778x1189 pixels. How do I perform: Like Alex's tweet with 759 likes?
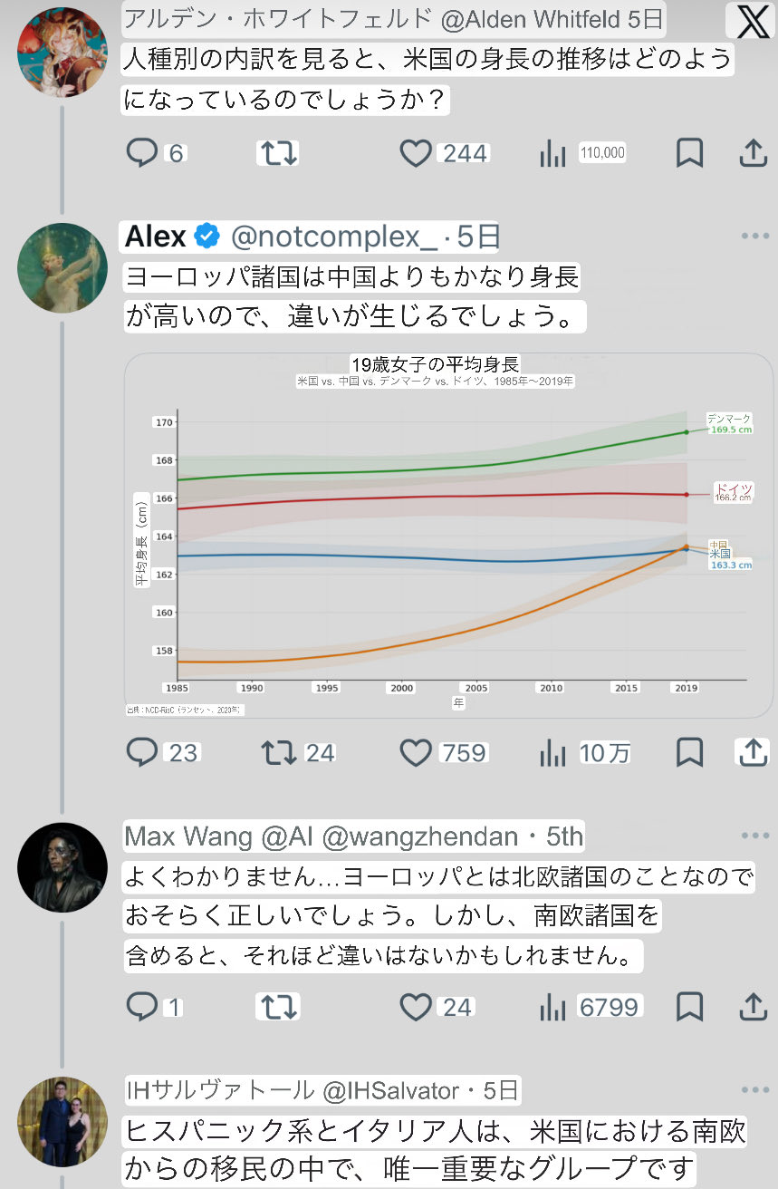point(416,752)
